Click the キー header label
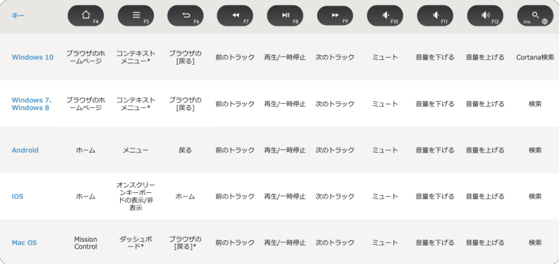The image size is (559, 264). 18,15
